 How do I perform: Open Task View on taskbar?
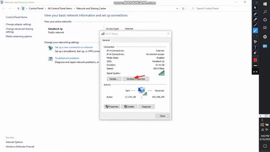[265, 27]
